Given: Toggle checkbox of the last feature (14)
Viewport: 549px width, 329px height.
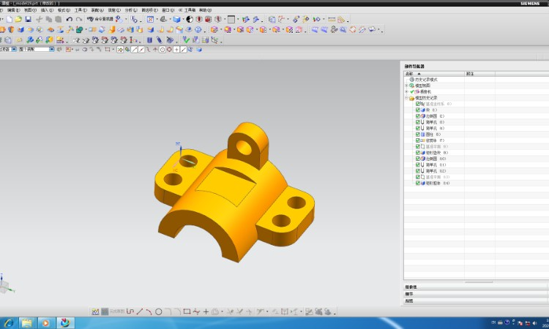Looking at the screenshot, I should point(417,183).
